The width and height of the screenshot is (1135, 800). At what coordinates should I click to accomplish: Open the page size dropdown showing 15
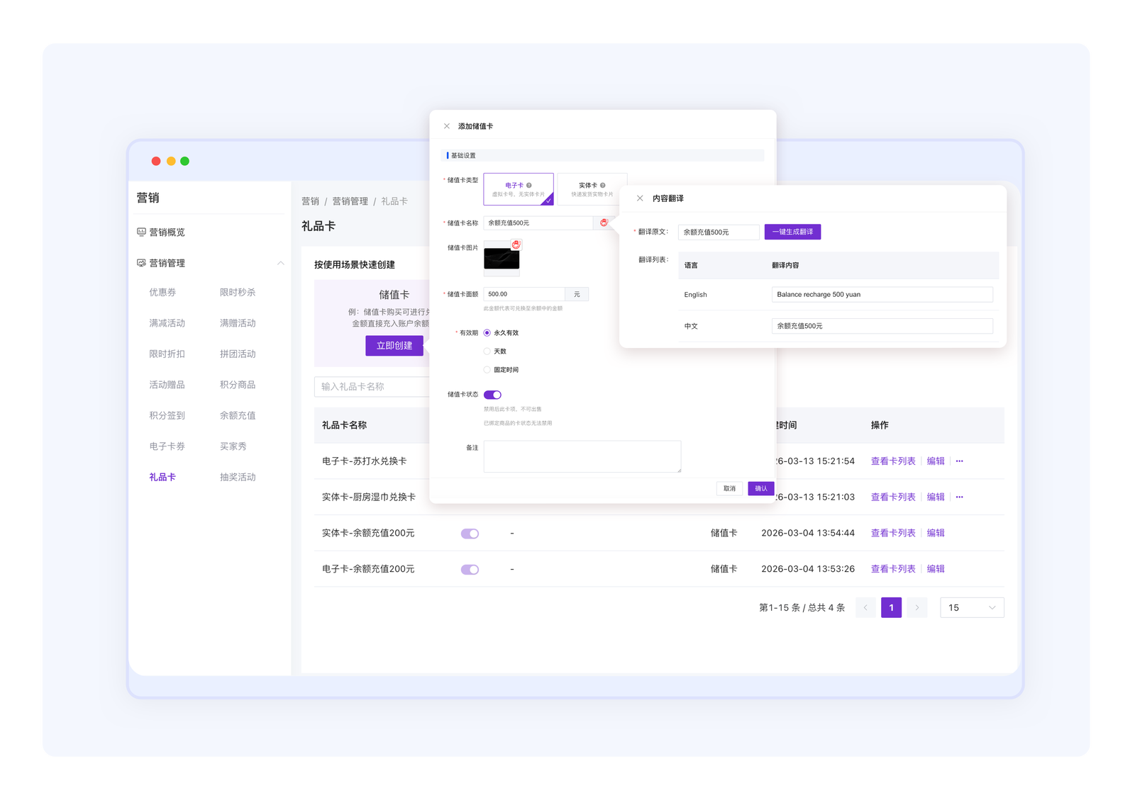(x=971, y=608)
